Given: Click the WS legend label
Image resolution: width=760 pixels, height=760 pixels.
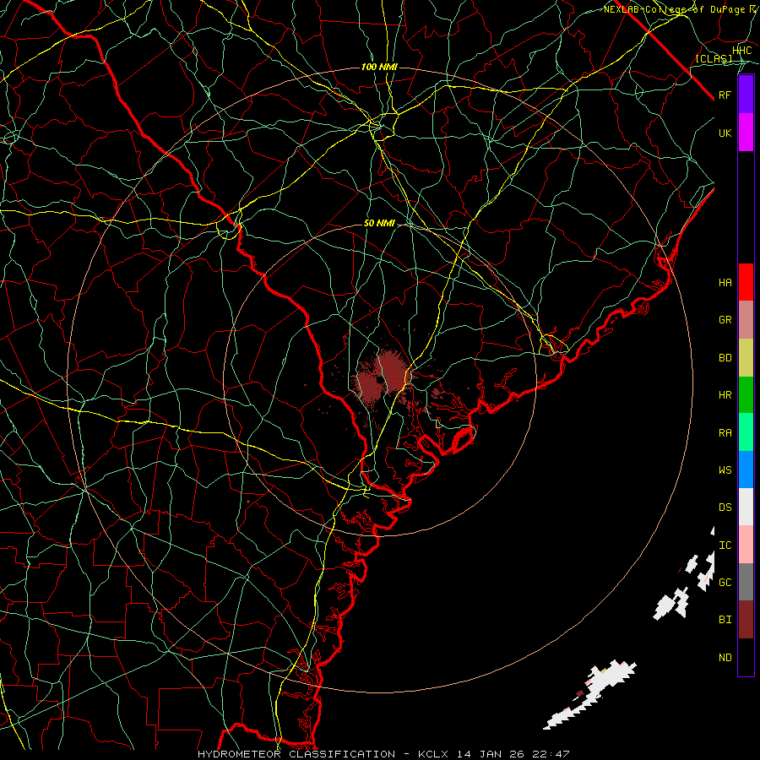Looking at the screenshot, I should pos(725,470).
